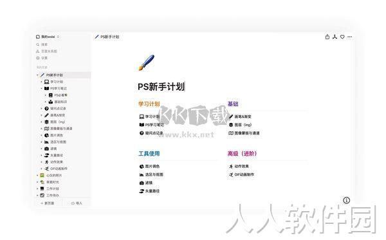The height and width of the screenshot is (240, 386).
Task: Open the 画笔&渐变 link in page body
Action: click(x=240, y=116)
